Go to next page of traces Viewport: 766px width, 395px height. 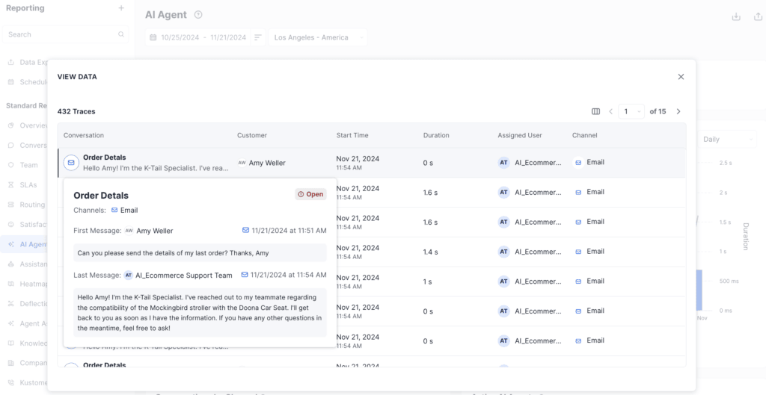(678, 111)
